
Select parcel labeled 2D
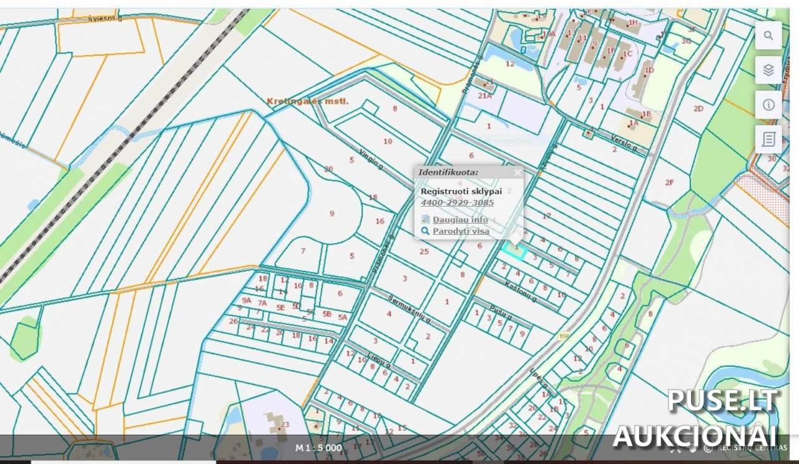pos(698,109)
